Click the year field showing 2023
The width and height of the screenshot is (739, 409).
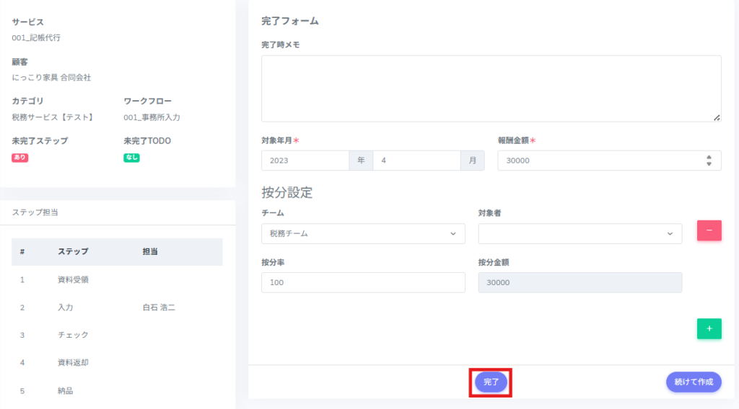305,161
